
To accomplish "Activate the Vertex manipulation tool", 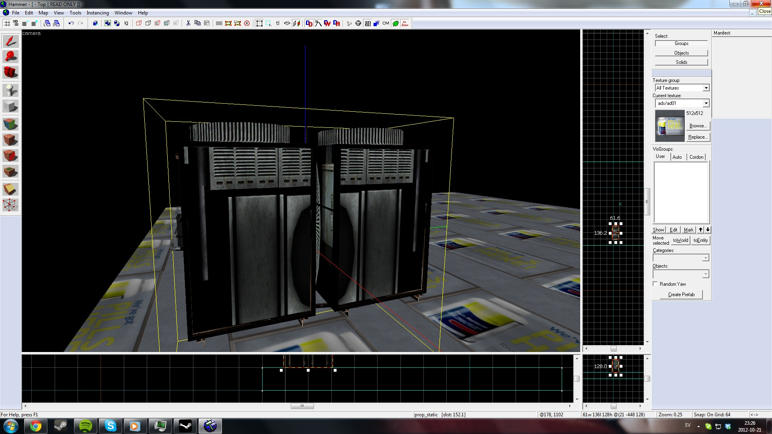I will tap(10, 205).
